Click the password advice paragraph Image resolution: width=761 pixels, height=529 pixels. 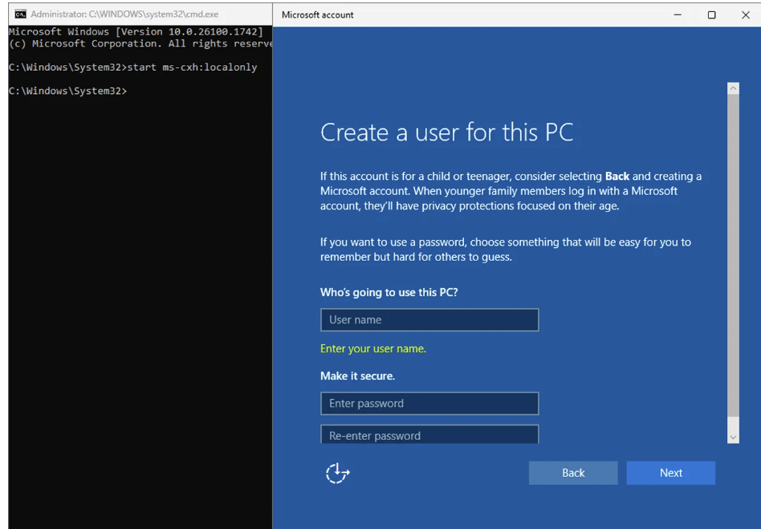pos(505,250)
